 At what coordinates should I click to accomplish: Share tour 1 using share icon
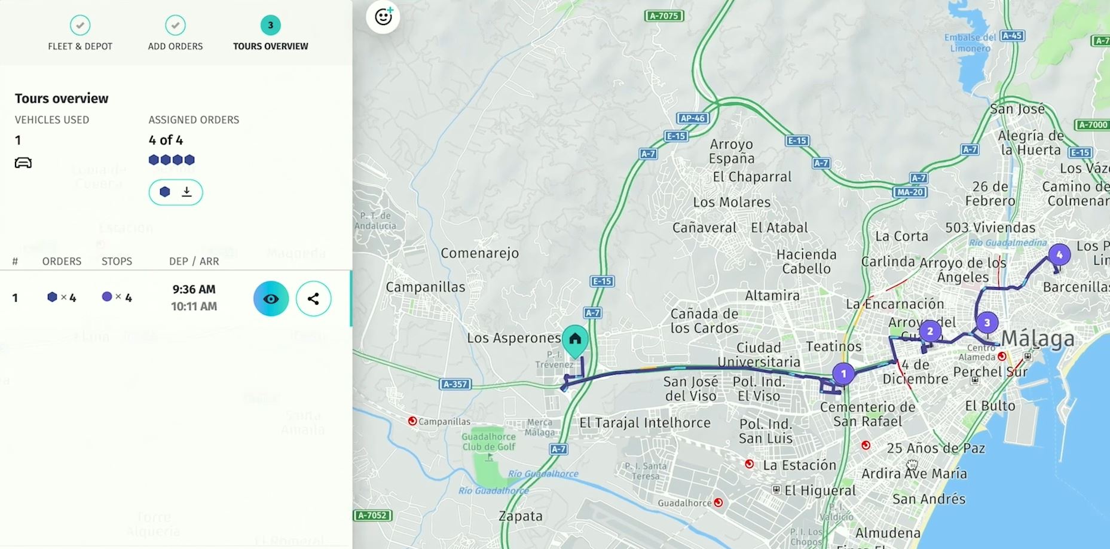(313, 299)
